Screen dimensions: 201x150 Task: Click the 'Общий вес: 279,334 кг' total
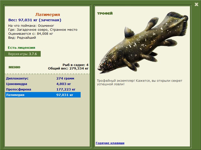68,68
